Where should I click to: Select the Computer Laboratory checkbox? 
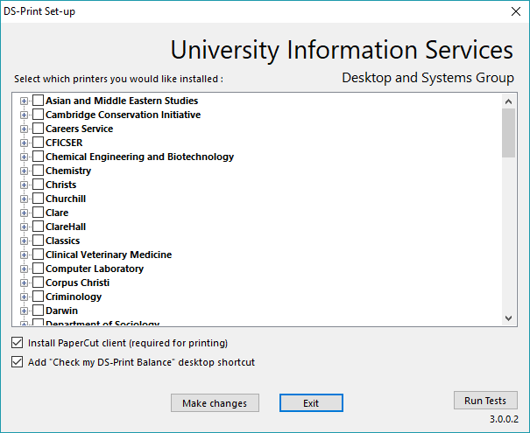[x=38, y=269]
